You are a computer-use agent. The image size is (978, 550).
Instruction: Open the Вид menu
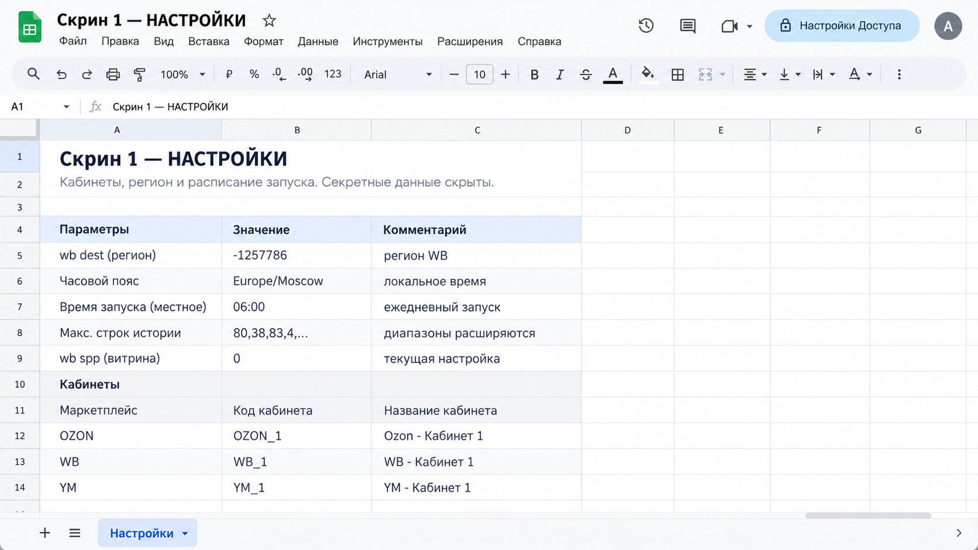(164, 41)
